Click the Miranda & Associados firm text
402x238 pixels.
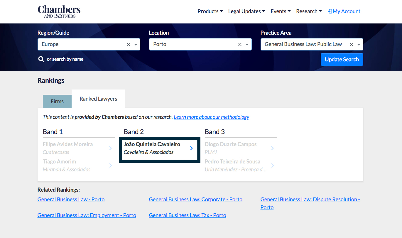(x=67, y=170)
